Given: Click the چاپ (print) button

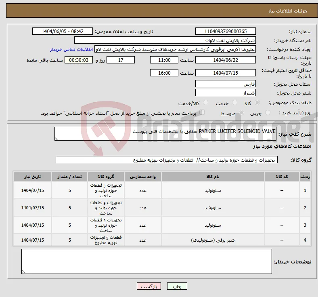Looking at the screenshot, I should click(x=177, y=286).
